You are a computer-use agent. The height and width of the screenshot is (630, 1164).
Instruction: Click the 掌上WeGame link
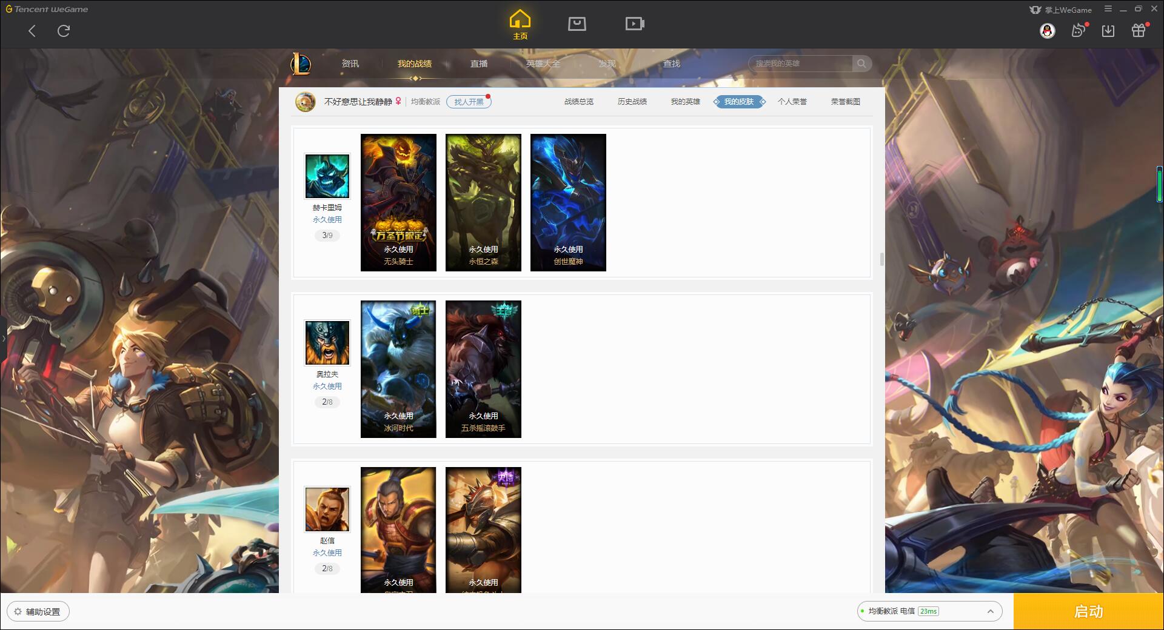[1061, 10]
